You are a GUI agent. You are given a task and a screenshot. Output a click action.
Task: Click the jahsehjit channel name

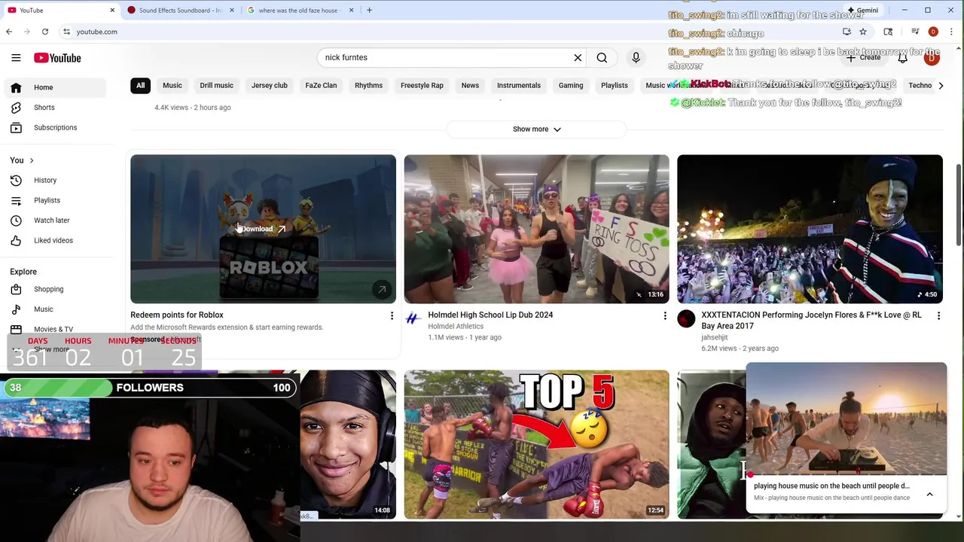click(715, 337)
